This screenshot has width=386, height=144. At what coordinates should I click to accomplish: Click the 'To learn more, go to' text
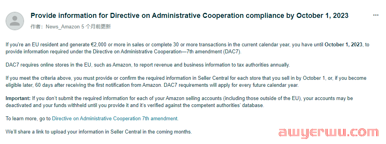click(x=28, y=118)
